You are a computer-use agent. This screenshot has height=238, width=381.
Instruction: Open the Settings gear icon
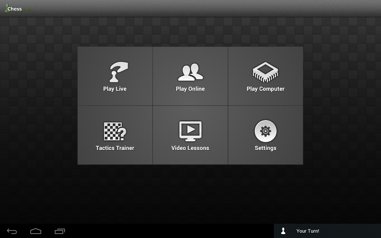point(265,131)
